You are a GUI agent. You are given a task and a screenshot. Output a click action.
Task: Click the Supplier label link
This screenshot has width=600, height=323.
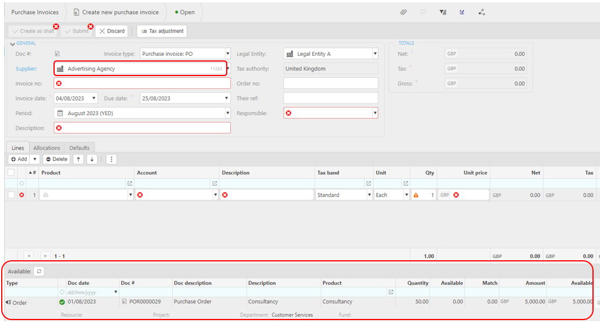pyautogui.click(x=26, y=69)
